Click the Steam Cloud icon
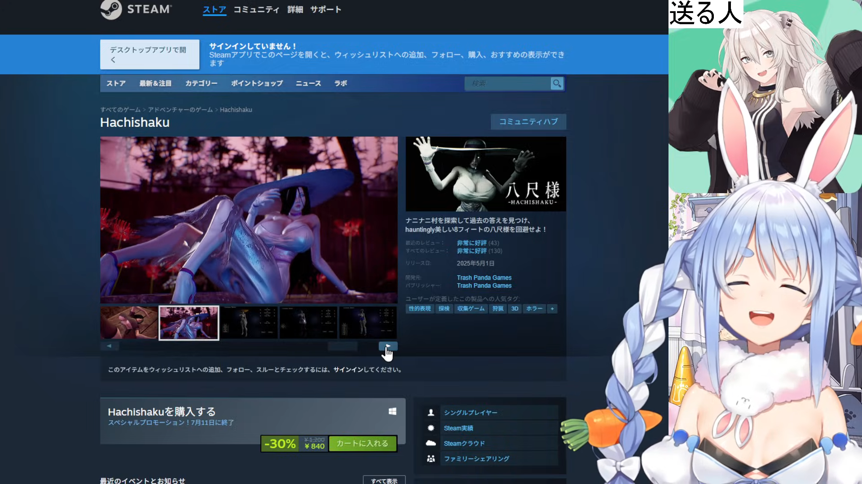The height and width of the screenshot is (484, 862). click(x=431, y=443)
